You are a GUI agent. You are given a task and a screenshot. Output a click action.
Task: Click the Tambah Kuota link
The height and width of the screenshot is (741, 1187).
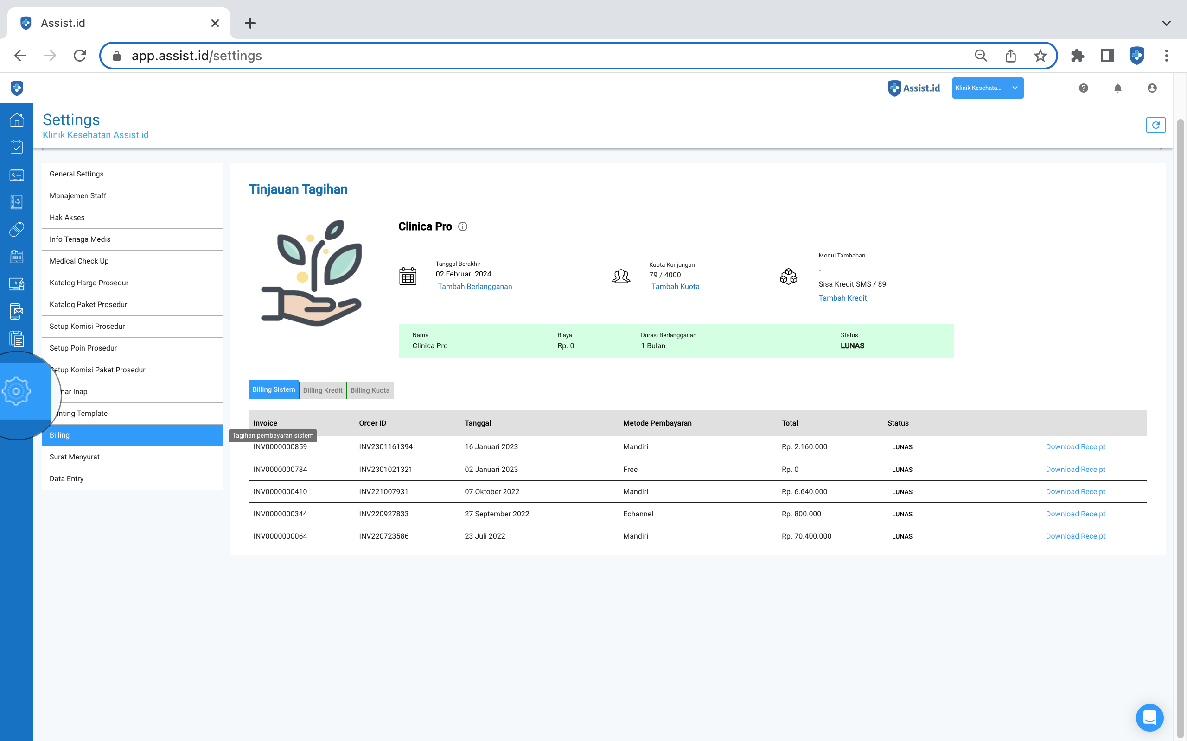[x=675, y=286]
